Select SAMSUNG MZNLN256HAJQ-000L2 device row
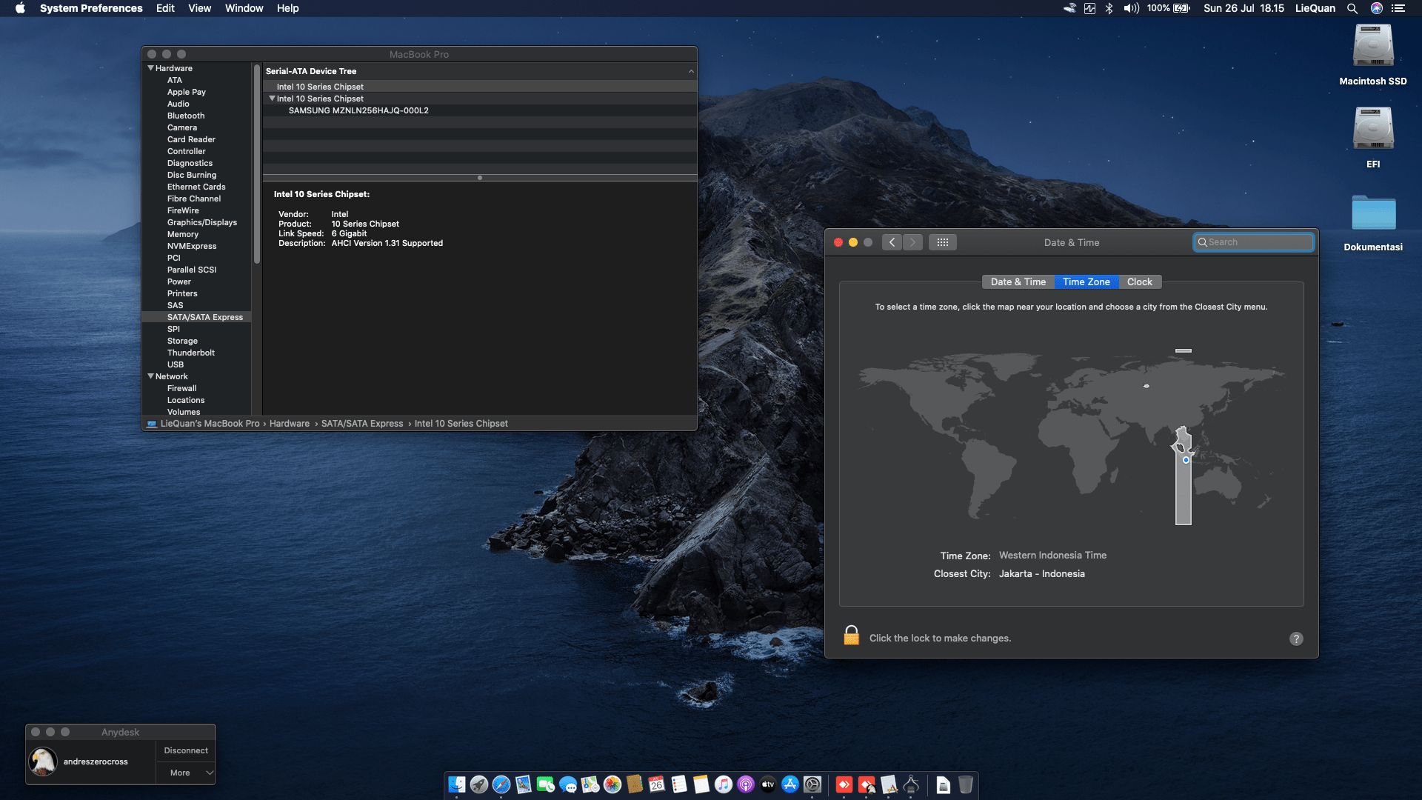This screenshot has width=1422, height=800. pos(480,110)
